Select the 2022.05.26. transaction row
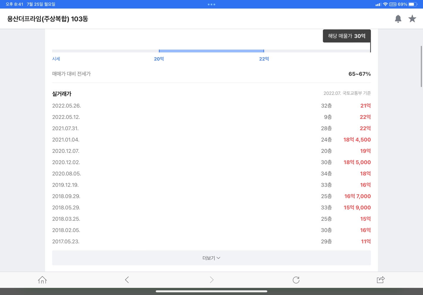This screenshot has width=423, height=295. tap(211, 106)
